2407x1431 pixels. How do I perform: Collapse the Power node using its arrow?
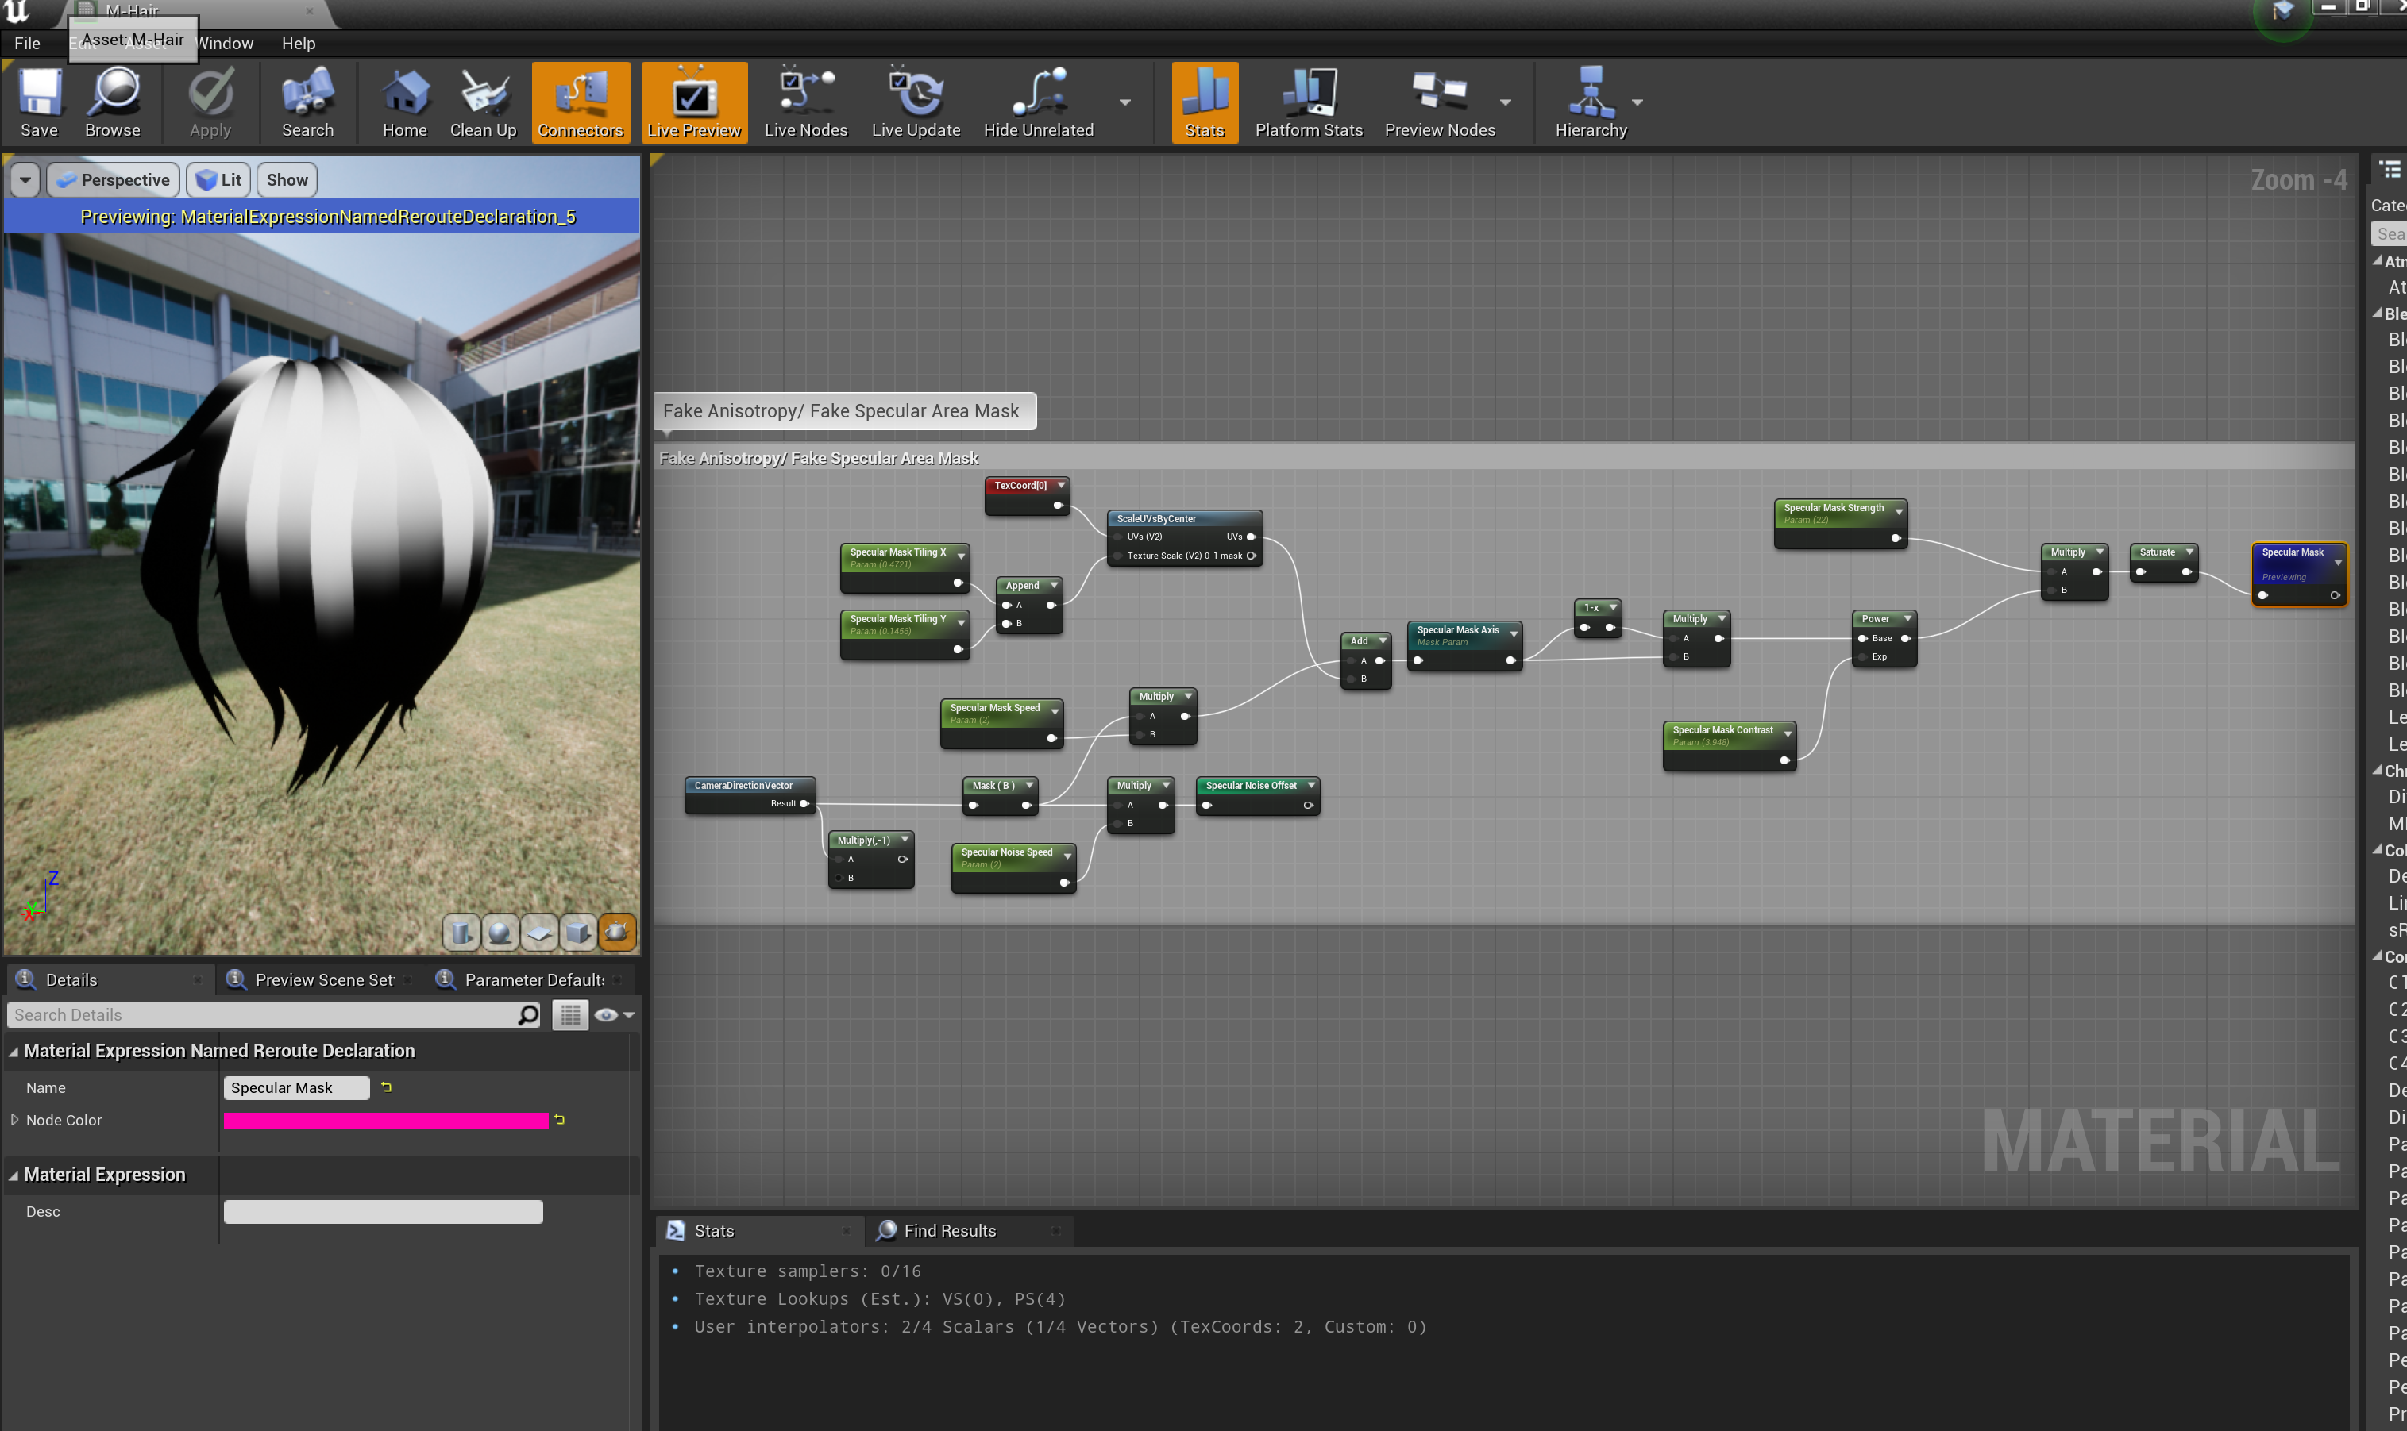click(1907, 618)
